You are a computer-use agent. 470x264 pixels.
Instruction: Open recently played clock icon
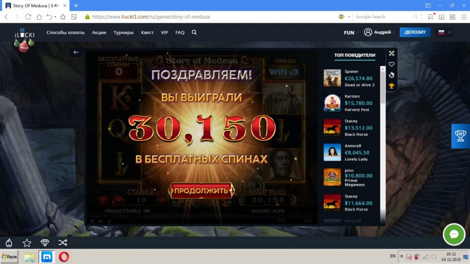click(x=392, y=75)
